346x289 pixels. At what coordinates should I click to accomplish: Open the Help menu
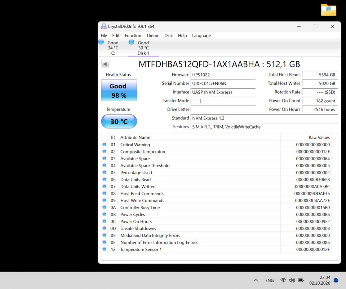click(182, 36)
